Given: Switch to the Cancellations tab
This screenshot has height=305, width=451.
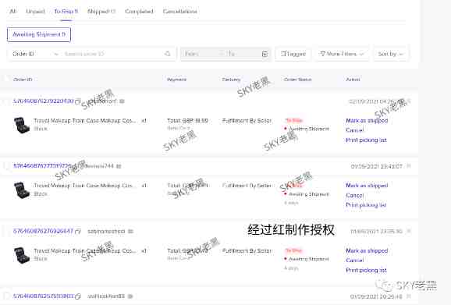Looking at the screenshot, I should pyautogui.click(x=180, y=11).
